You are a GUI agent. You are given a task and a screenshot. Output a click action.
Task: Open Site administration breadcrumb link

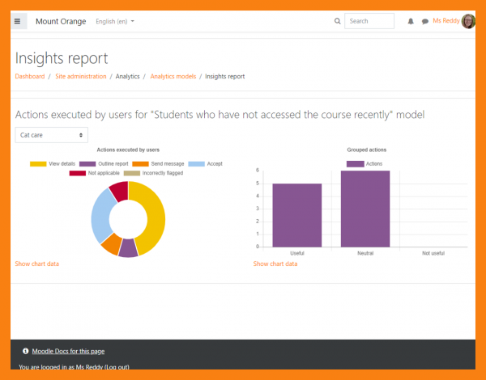pyautogui.click(x=80, y=76)
